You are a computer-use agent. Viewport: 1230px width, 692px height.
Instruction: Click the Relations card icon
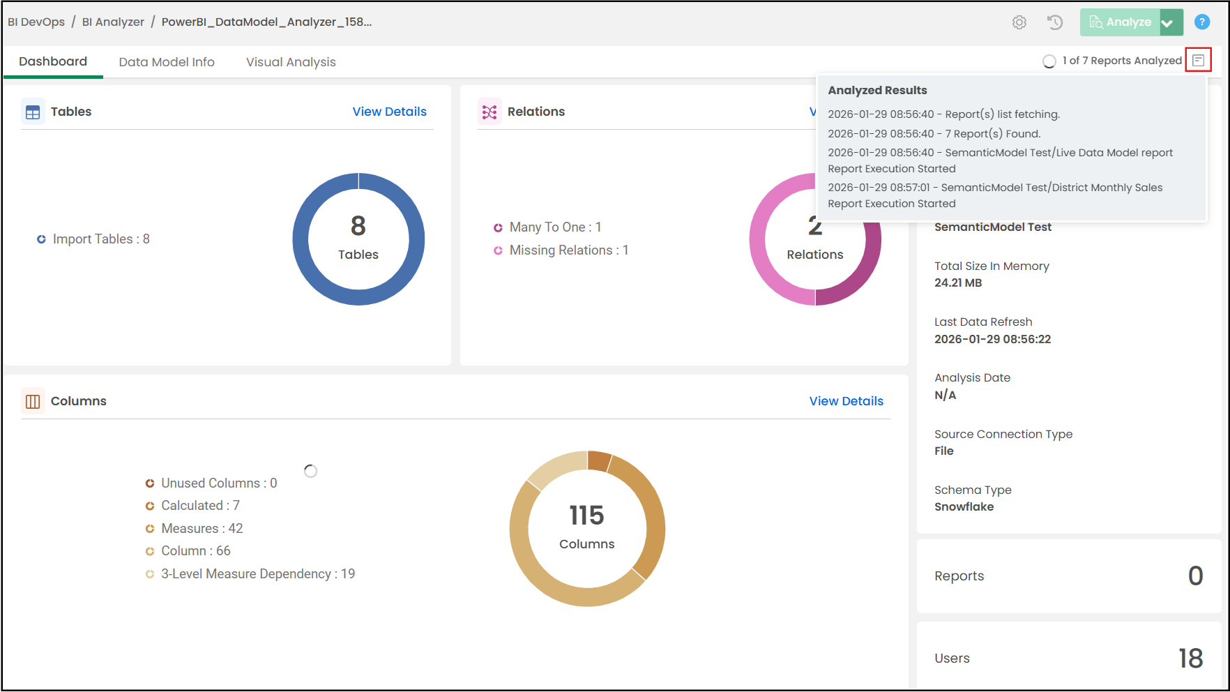489,112
